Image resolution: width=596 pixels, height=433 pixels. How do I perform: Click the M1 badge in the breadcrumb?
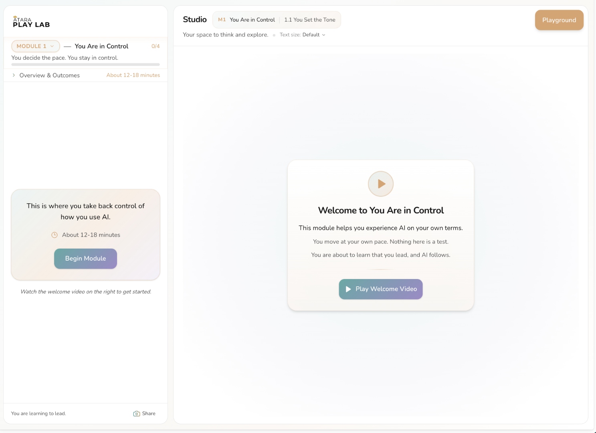[x=222, y=19]
